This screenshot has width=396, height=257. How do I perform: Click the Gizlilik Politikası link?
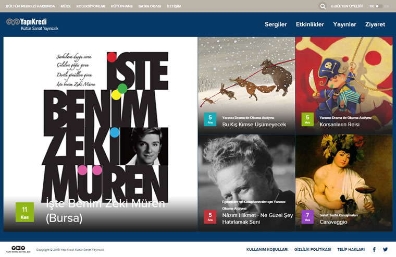click(313, 249)
